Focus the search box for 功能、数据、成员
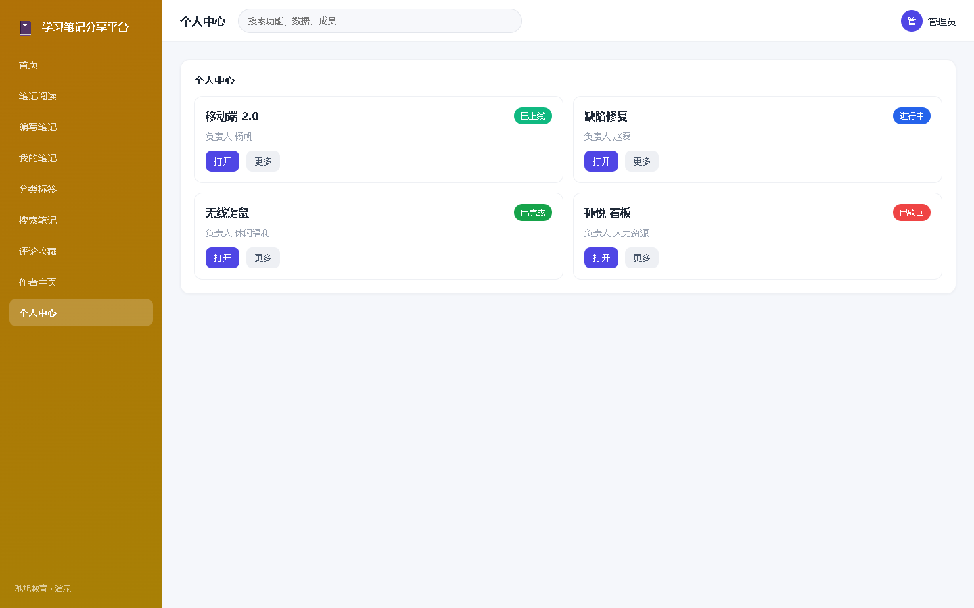Viewport: 974px width, 608px height. [380, 21]
